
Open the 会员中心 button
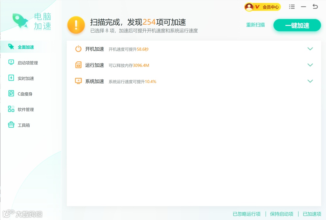263,7
